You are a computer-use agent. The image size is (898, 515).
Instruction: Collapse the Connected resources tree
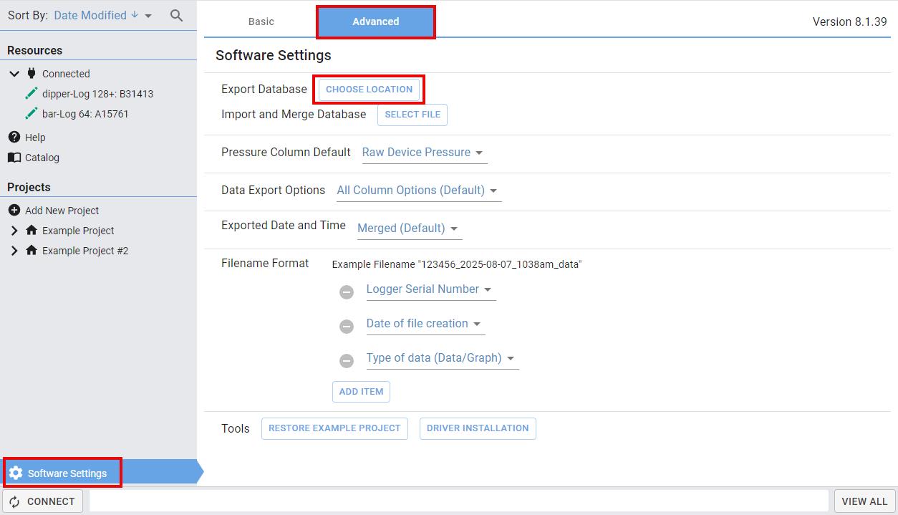click(x=14, y=74)
